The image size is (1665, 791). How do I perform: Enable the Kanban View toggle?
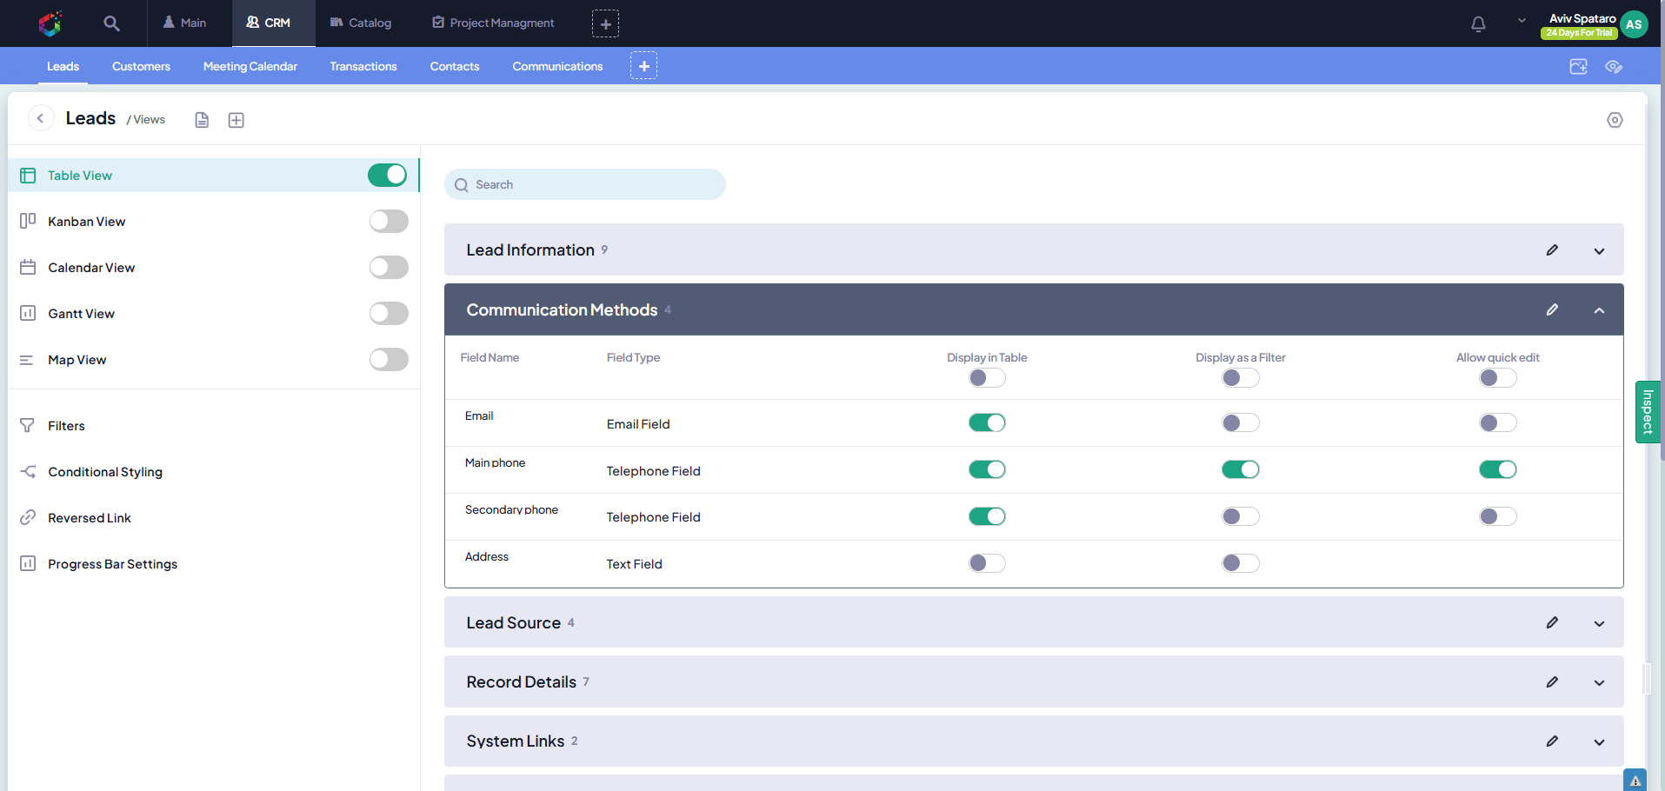388,222
